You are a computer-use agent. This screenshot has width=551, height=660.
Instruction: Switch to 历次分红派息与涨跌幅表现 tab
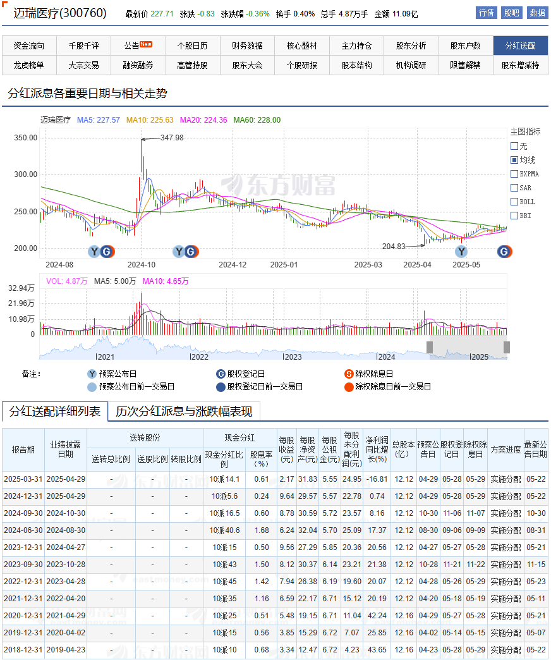(x=185, y=412)
